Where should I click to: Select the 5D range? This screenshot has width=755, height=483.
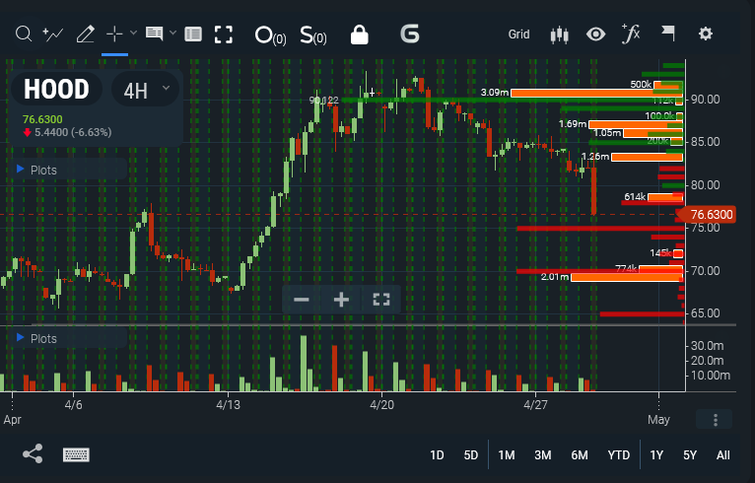[x=470, y=455]
